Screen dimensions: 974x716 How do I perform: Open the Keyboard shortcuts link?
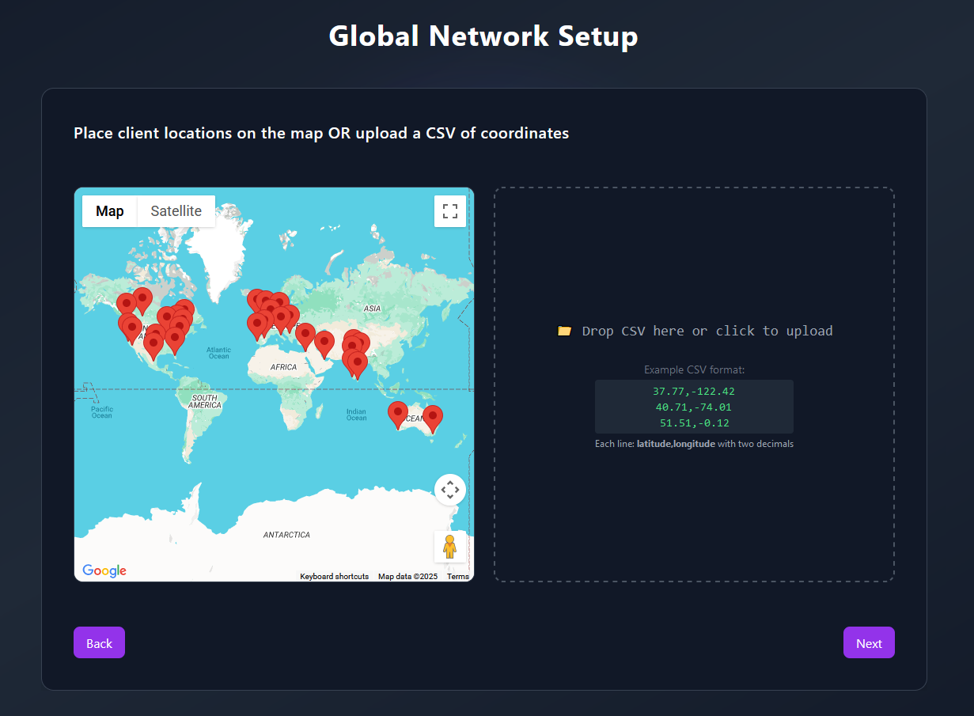click(334, 577)
